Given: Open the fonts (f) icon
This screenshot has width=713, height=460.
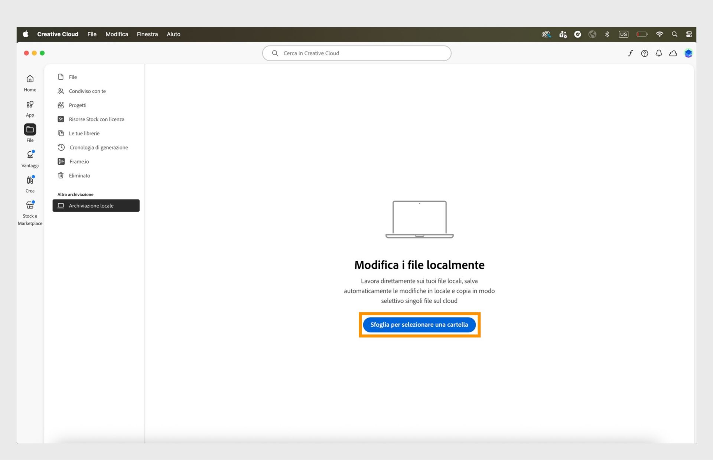Looking at the screenshot, I should point(630,53).
